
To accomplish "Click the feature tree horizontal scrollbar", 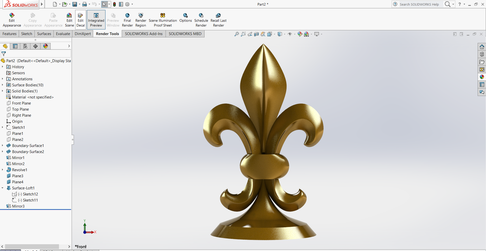I will [x=32, y=246].
